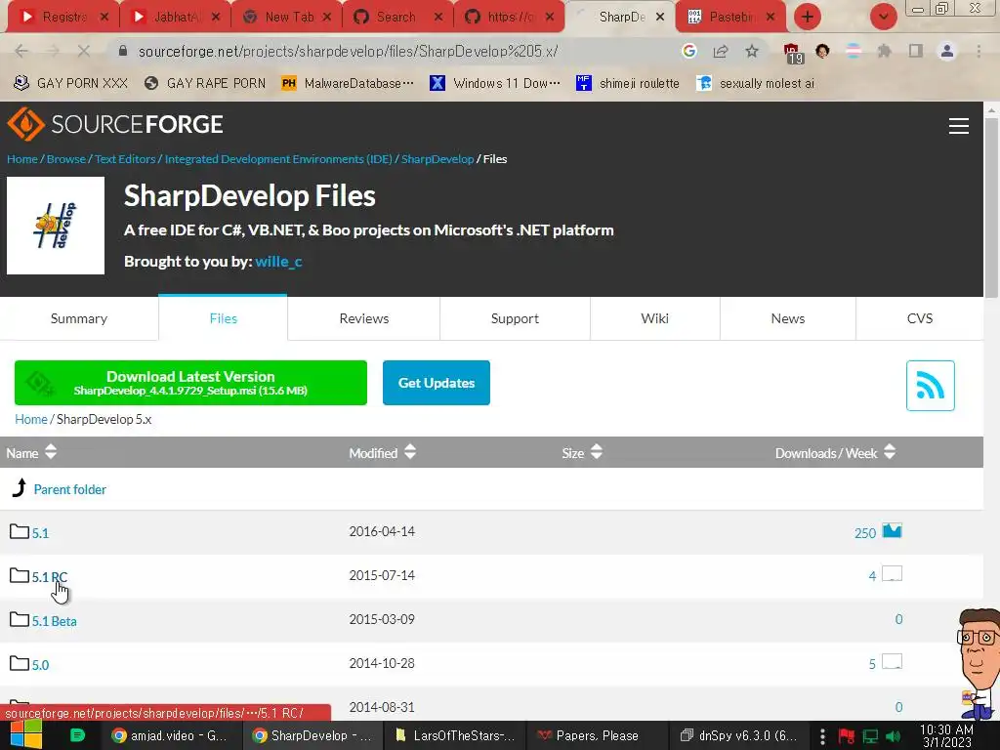This screenshot has height=750, width=1000.
Task: Click the 250 downloads count for 5.1
Action: point(865,533)
